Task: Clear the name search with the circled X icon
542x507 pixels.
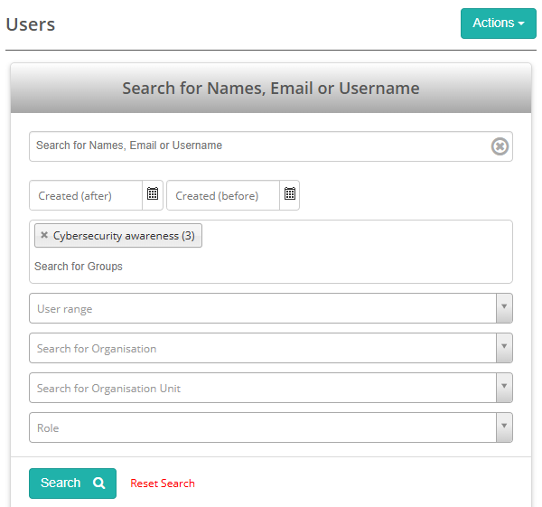Action: [500, 146]
